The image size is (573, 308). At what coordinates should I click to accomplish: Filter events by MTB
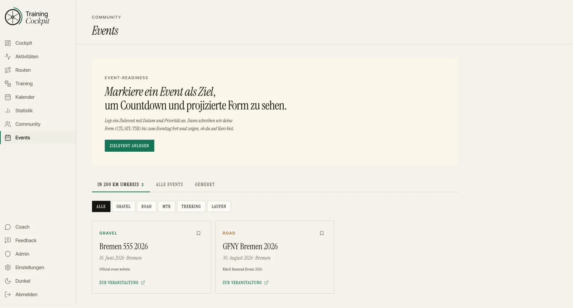click(167, 206)
